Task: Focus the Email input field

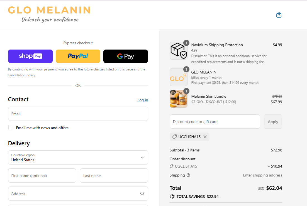Action: click(78, 114)
